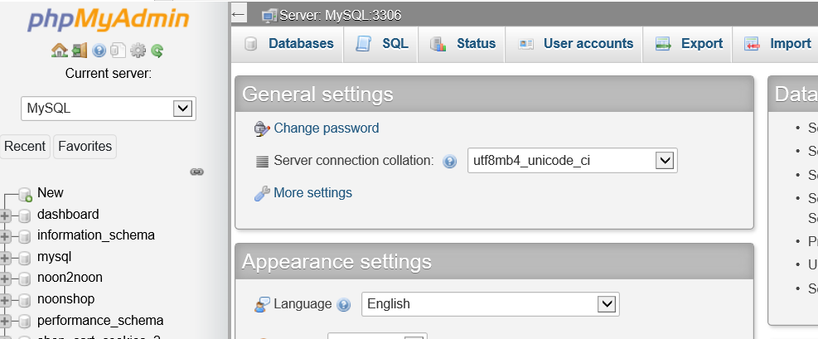Viewport: 818px width, 339px height.
Task: Open the SQL tab
Action: [381, 44]
